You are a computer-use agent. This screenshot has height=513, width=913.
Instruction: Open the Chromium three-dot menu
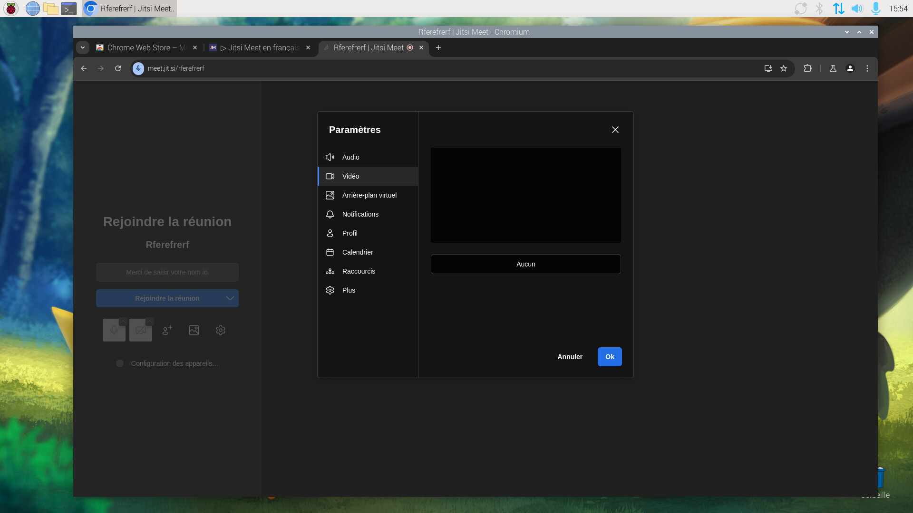tap(867, 68)
